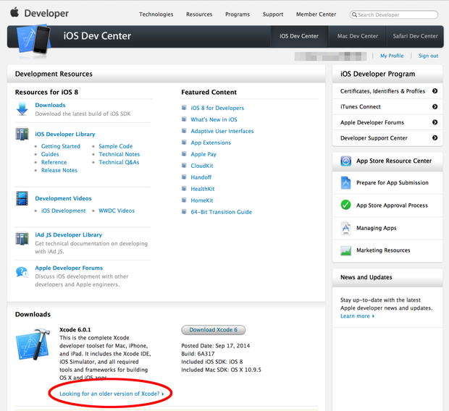The width and height of the screenshot is (449, 411).
Task: Click the App Store Resource Center icon
Action: [345, 161]
